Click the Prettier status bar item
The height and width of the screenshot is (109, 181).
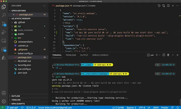(165, 107)
